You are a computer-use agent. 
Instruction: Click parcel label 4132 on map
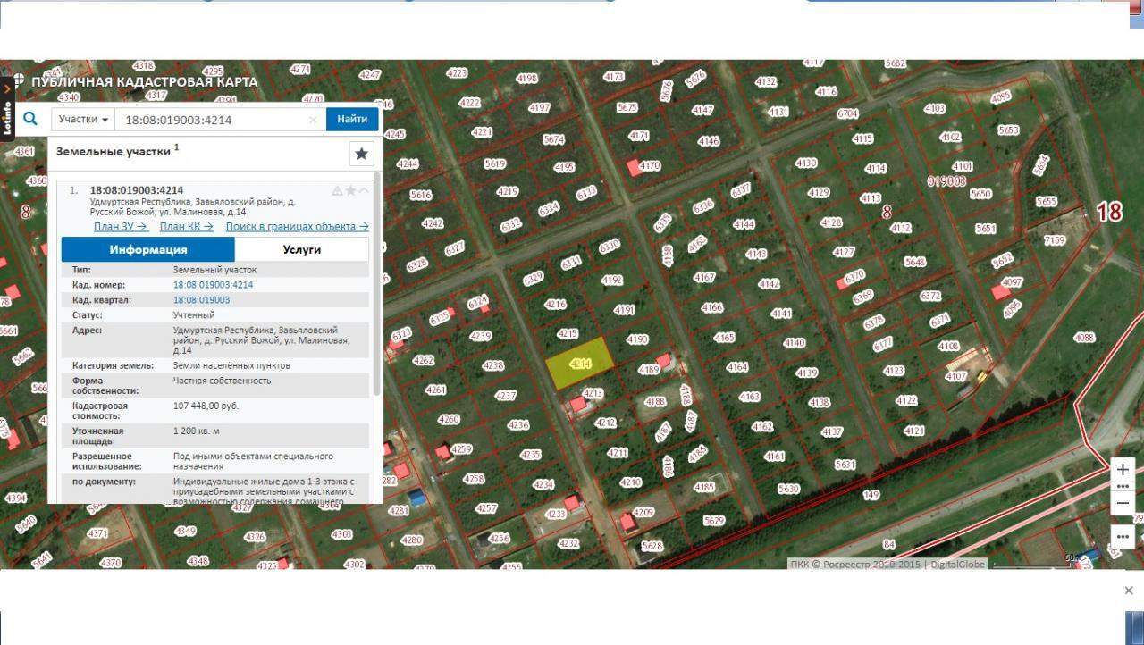pos(766,82)
